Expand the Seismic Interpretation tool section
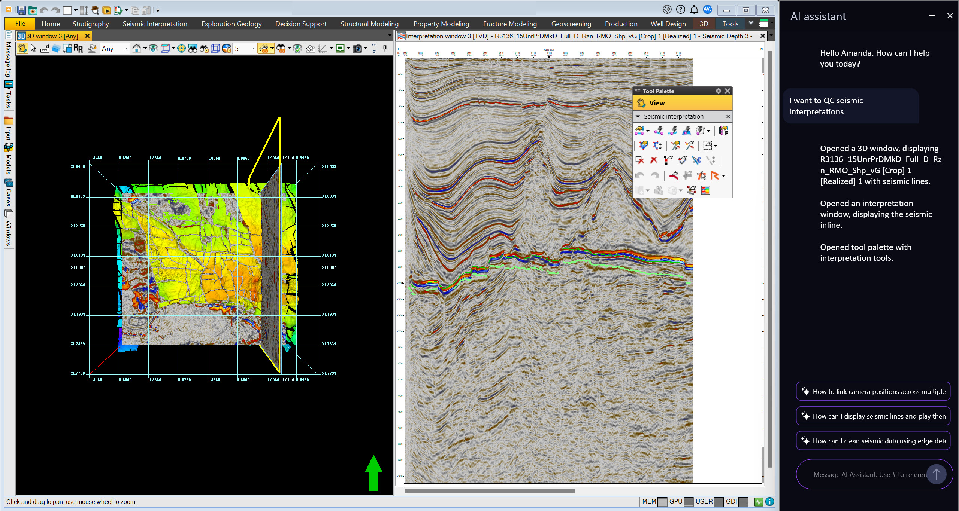 pyautogui.click(x=639, y=116)
